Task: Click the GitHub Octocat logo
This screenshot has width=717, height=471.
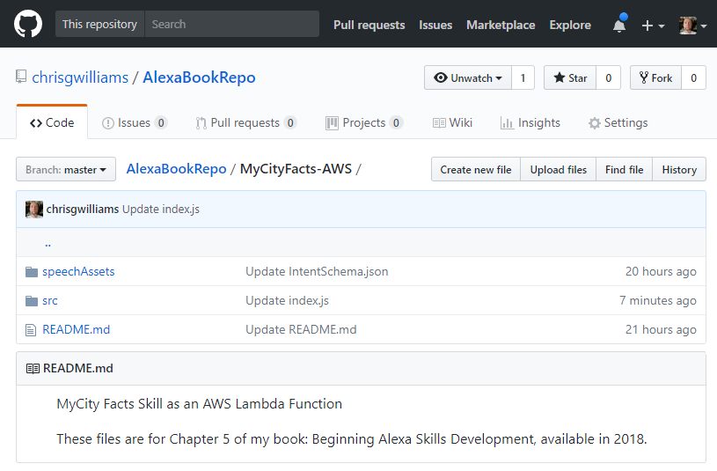Action: (28, 25)
